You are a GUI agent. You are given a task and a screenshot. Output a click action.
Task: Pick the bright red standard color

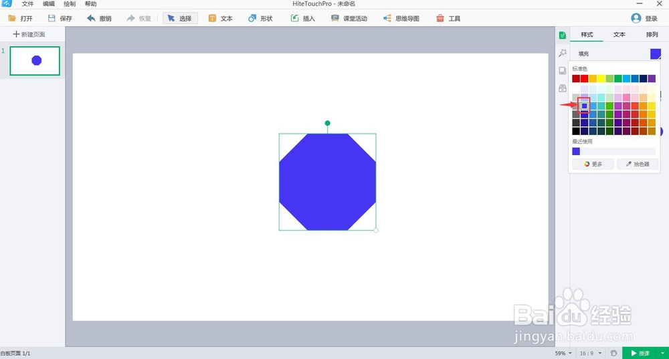pyautogui.click(x=585, y=78)
